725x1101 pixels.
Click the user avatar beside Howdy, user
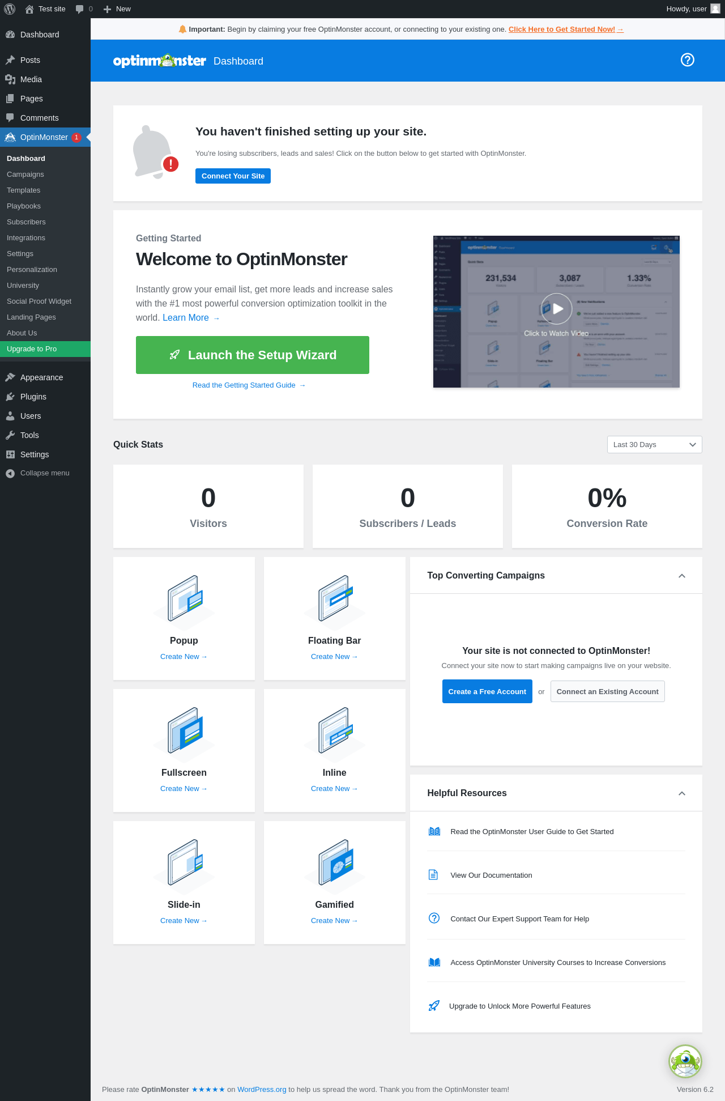[715, 8]
